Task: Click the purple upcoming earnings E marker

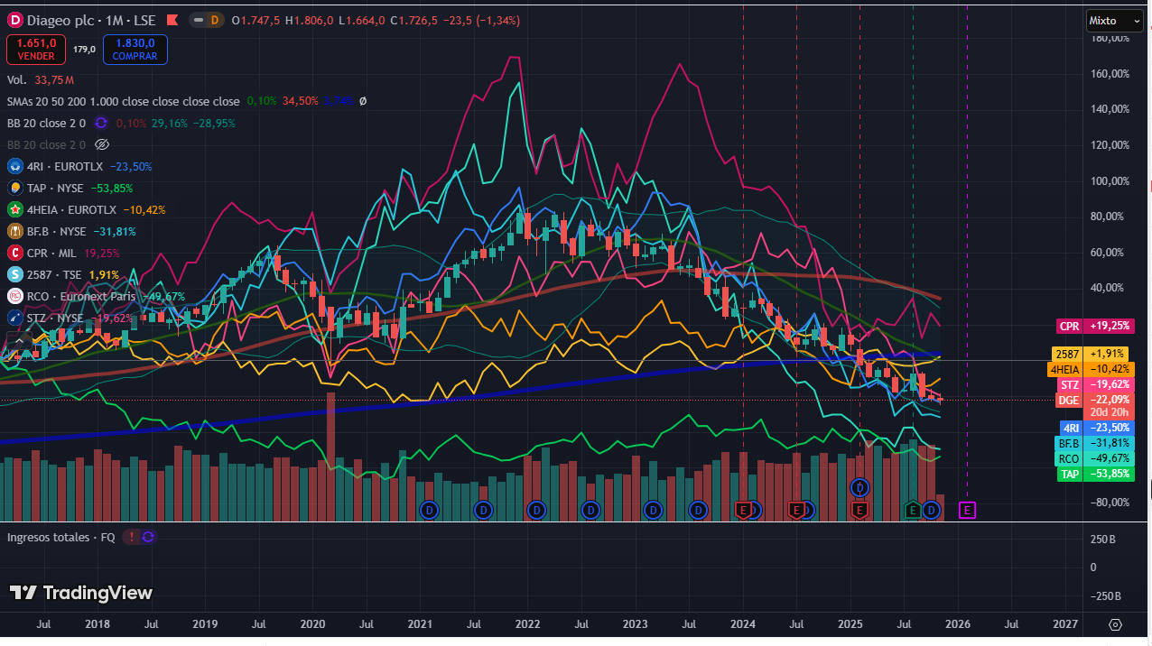Action: pyautogui.click(x=967, y=511)
